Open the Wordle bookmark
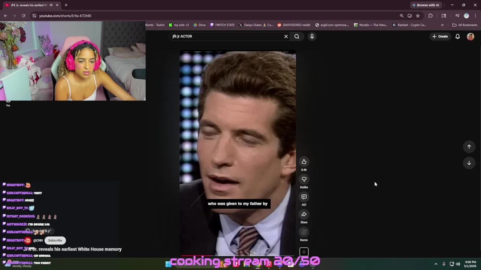 coord(371,25)
